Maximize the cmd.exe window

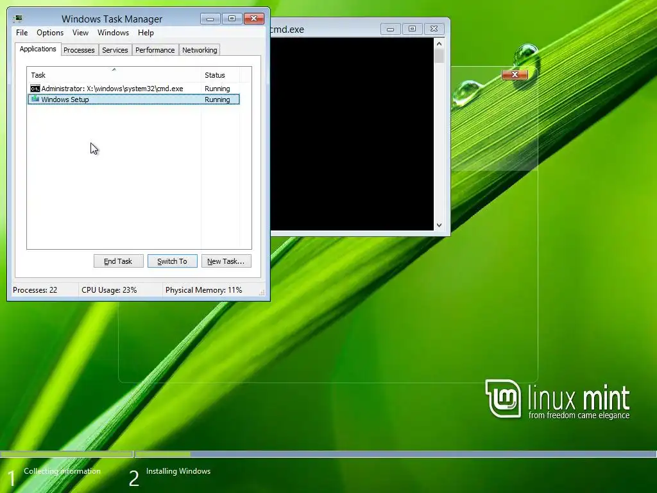pyautogui.click(x=413, y=29)
